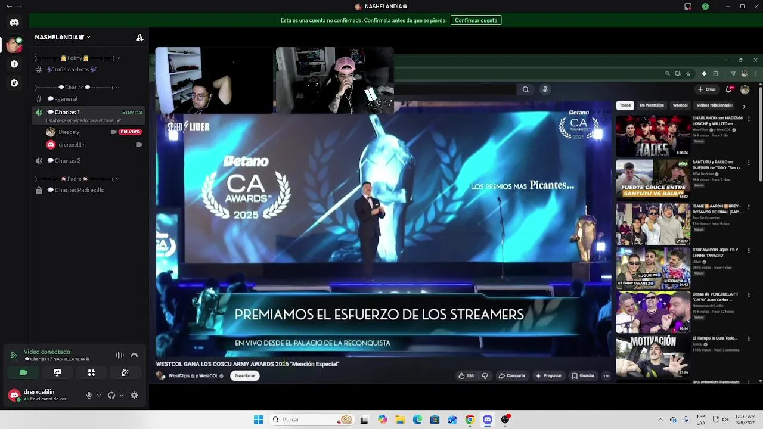Open the música-bots text channel
This screenshot has height=429, width=763.
tap(89, 69)
